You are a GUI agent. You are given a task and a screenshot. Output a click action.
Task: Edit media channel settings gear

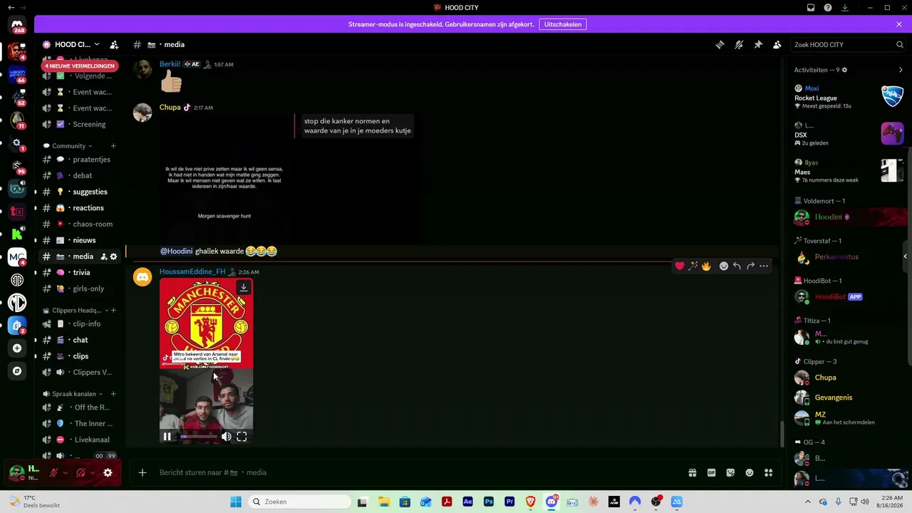click(113, 256)
